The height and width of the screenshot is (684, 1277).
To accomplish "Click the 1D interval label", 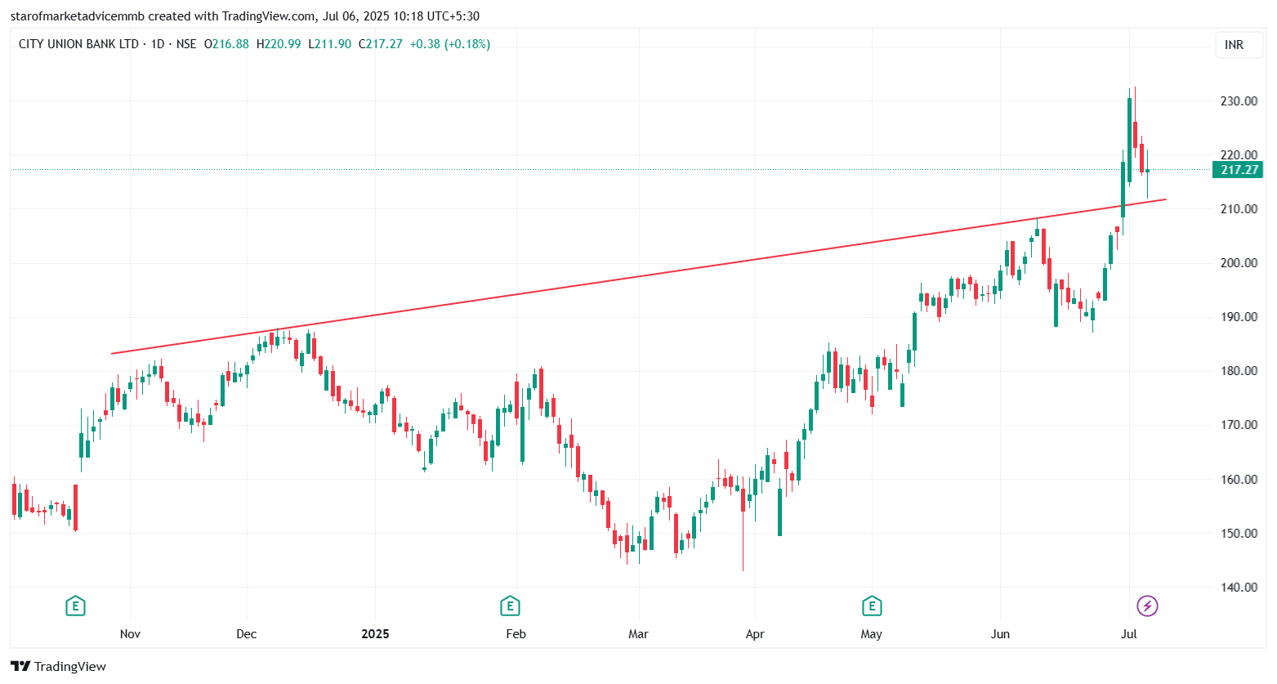I will 158,44.
